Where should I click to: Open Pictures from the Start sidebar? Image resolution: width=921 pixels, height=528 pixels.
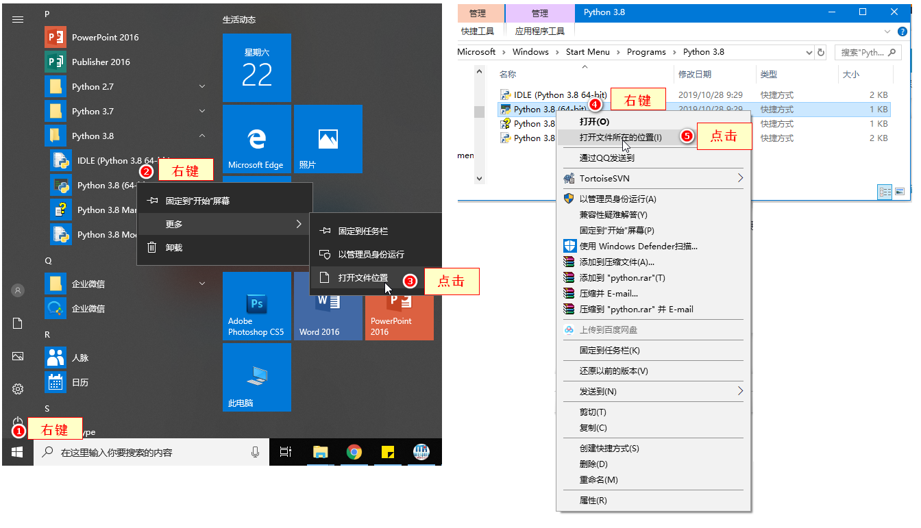[x=18, y=356]
